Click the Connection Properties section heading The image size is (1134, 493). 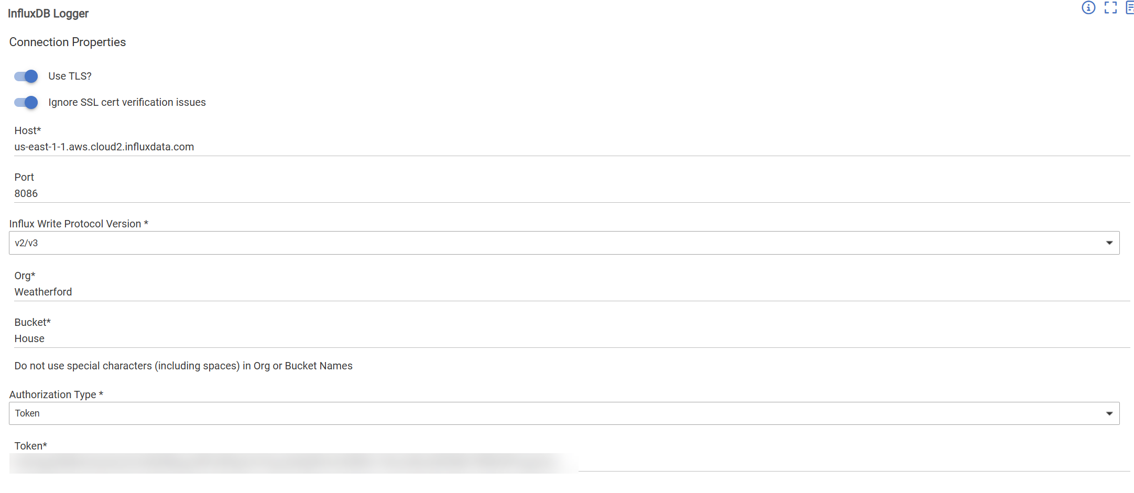point(68,42)
